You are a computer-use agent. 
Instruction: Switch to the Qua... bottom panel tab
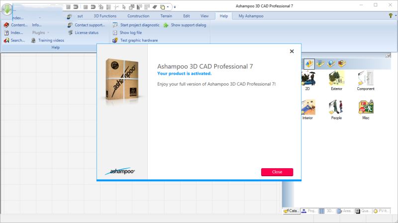tap(363, 211)
